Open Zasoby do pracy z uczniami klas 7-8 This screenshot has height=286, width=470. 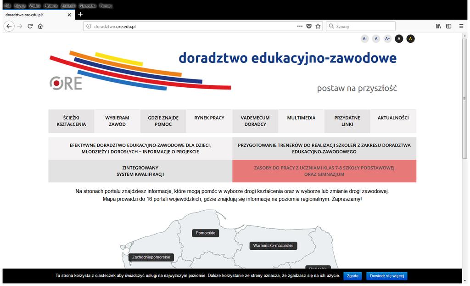[325, 171]
